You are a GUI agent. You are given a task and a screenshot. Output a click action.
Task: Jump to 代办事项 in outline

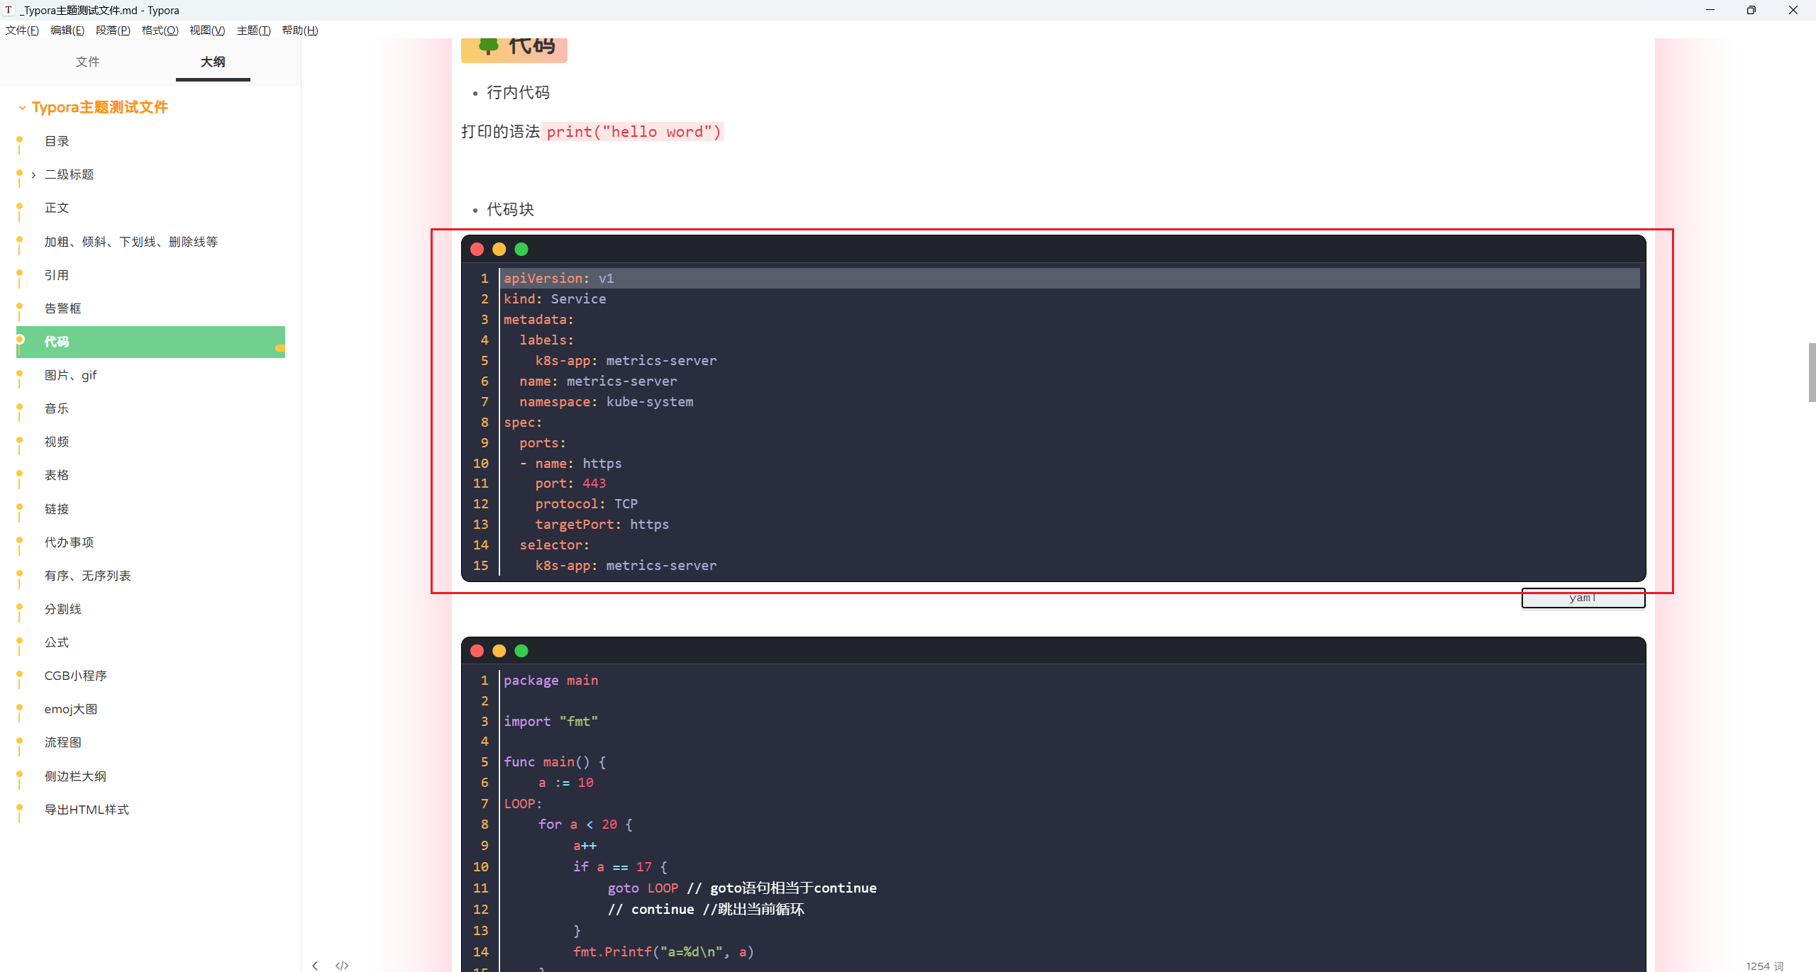tap(70, 542)
